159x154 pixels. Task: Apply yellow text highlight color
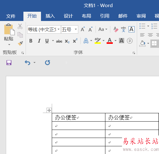point(98,41)
